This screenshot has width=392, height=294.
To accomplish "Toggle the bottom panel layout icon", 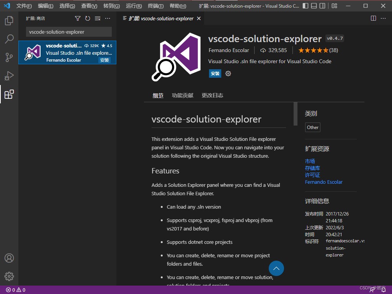I will tap(314, 6).
